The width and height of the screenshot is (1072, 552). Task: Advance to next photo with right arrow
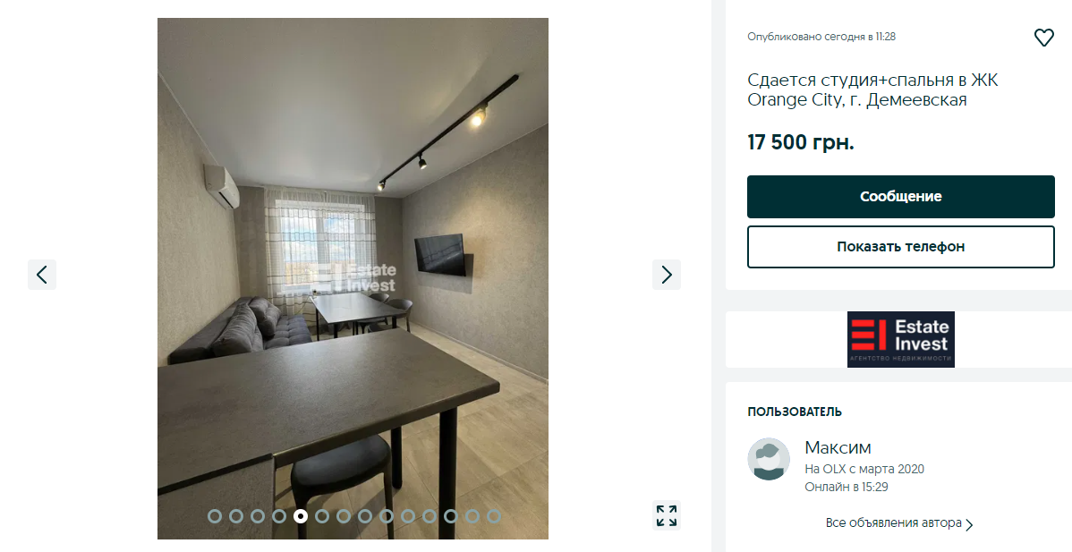tap(667, 275)
